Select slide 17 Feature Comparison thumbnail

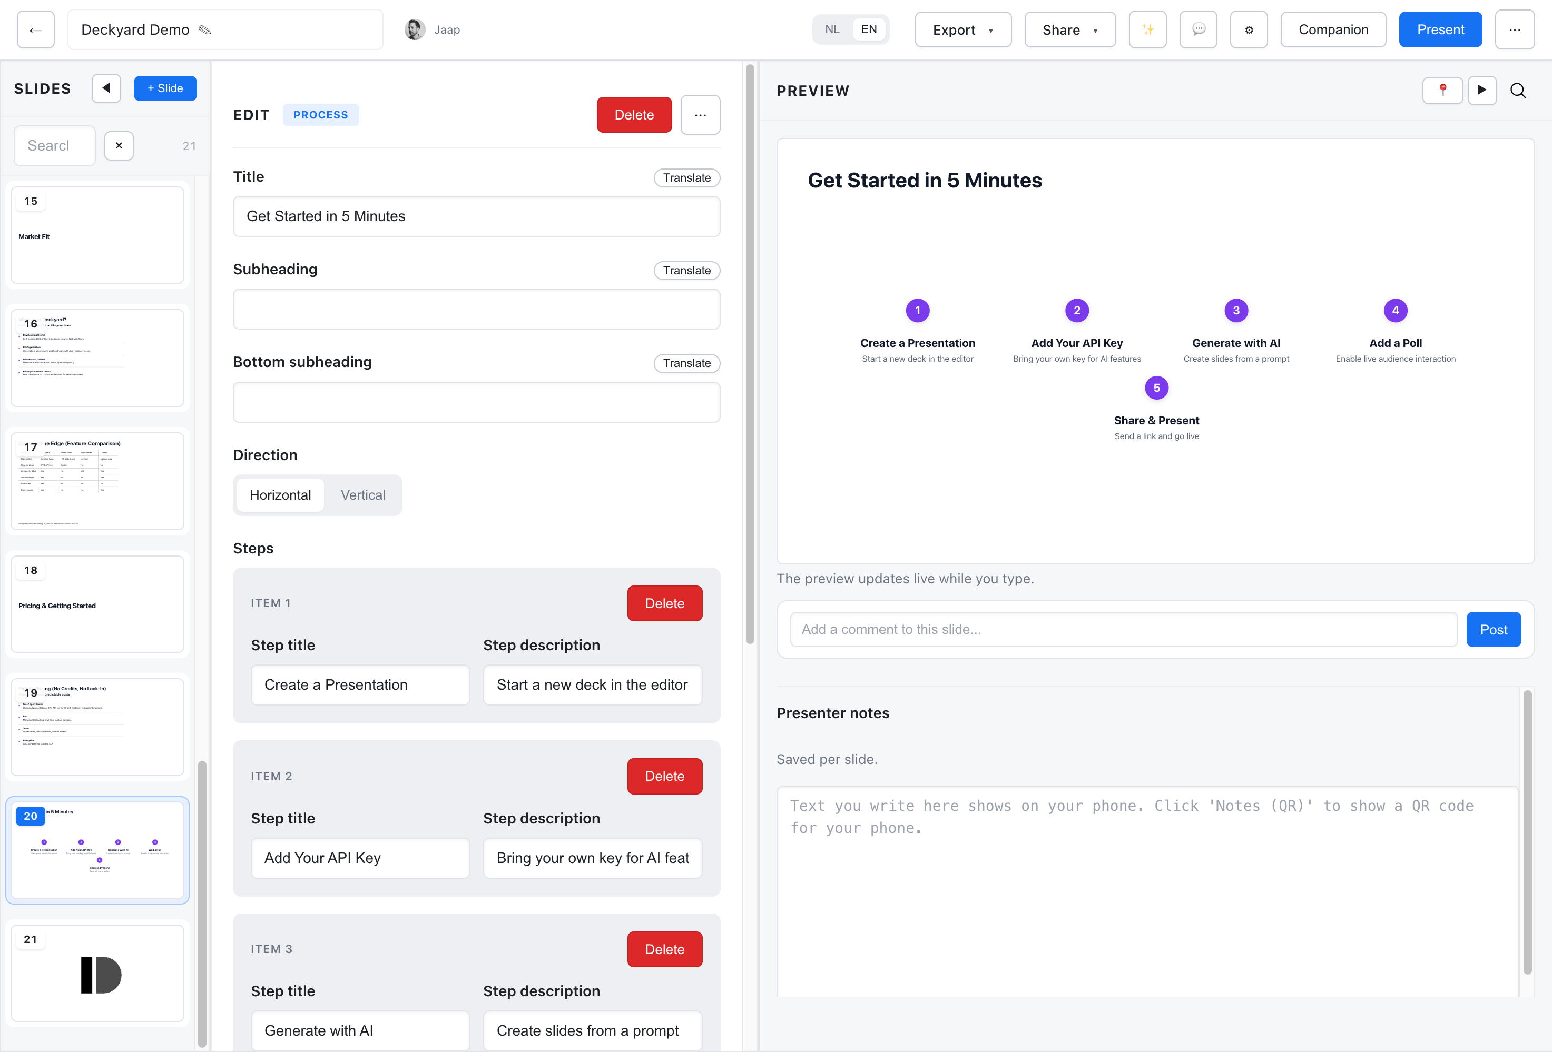click(97, 481)
